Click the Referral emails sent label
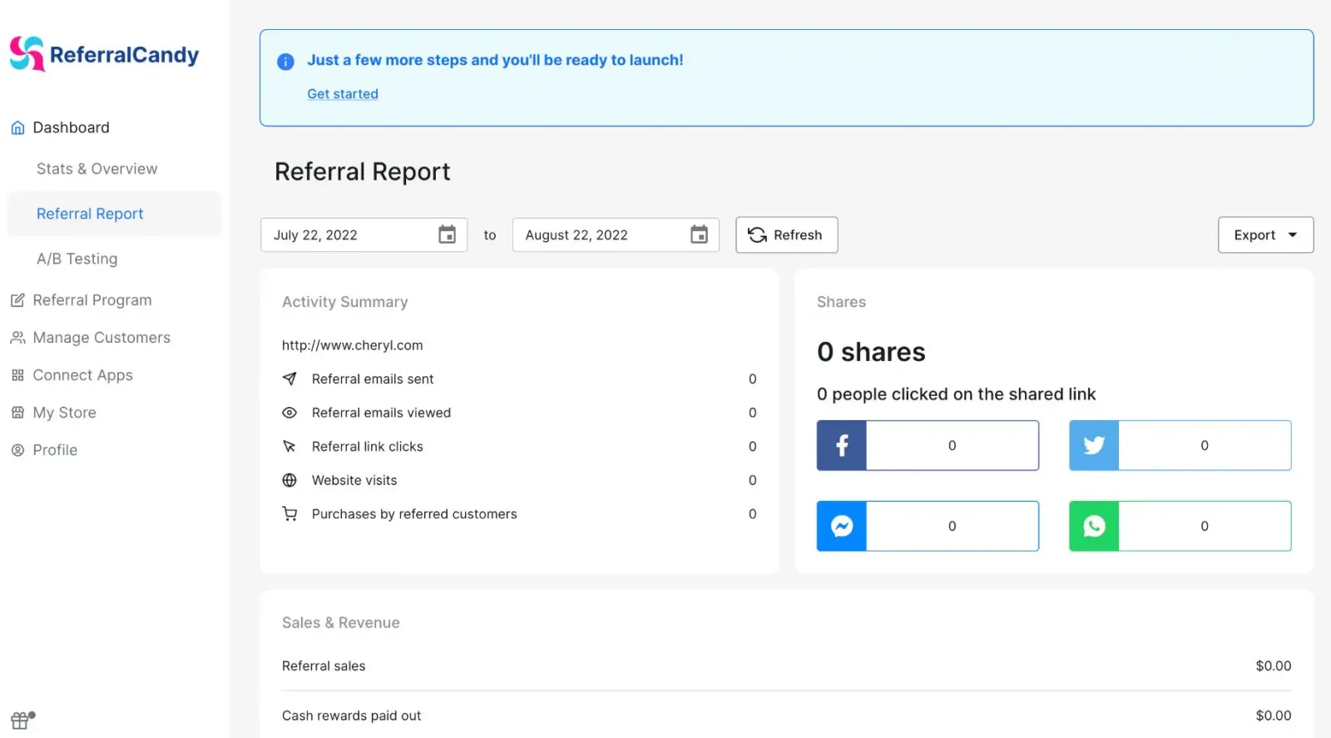The image size is (1331, 738). click(x=373, y=379)
